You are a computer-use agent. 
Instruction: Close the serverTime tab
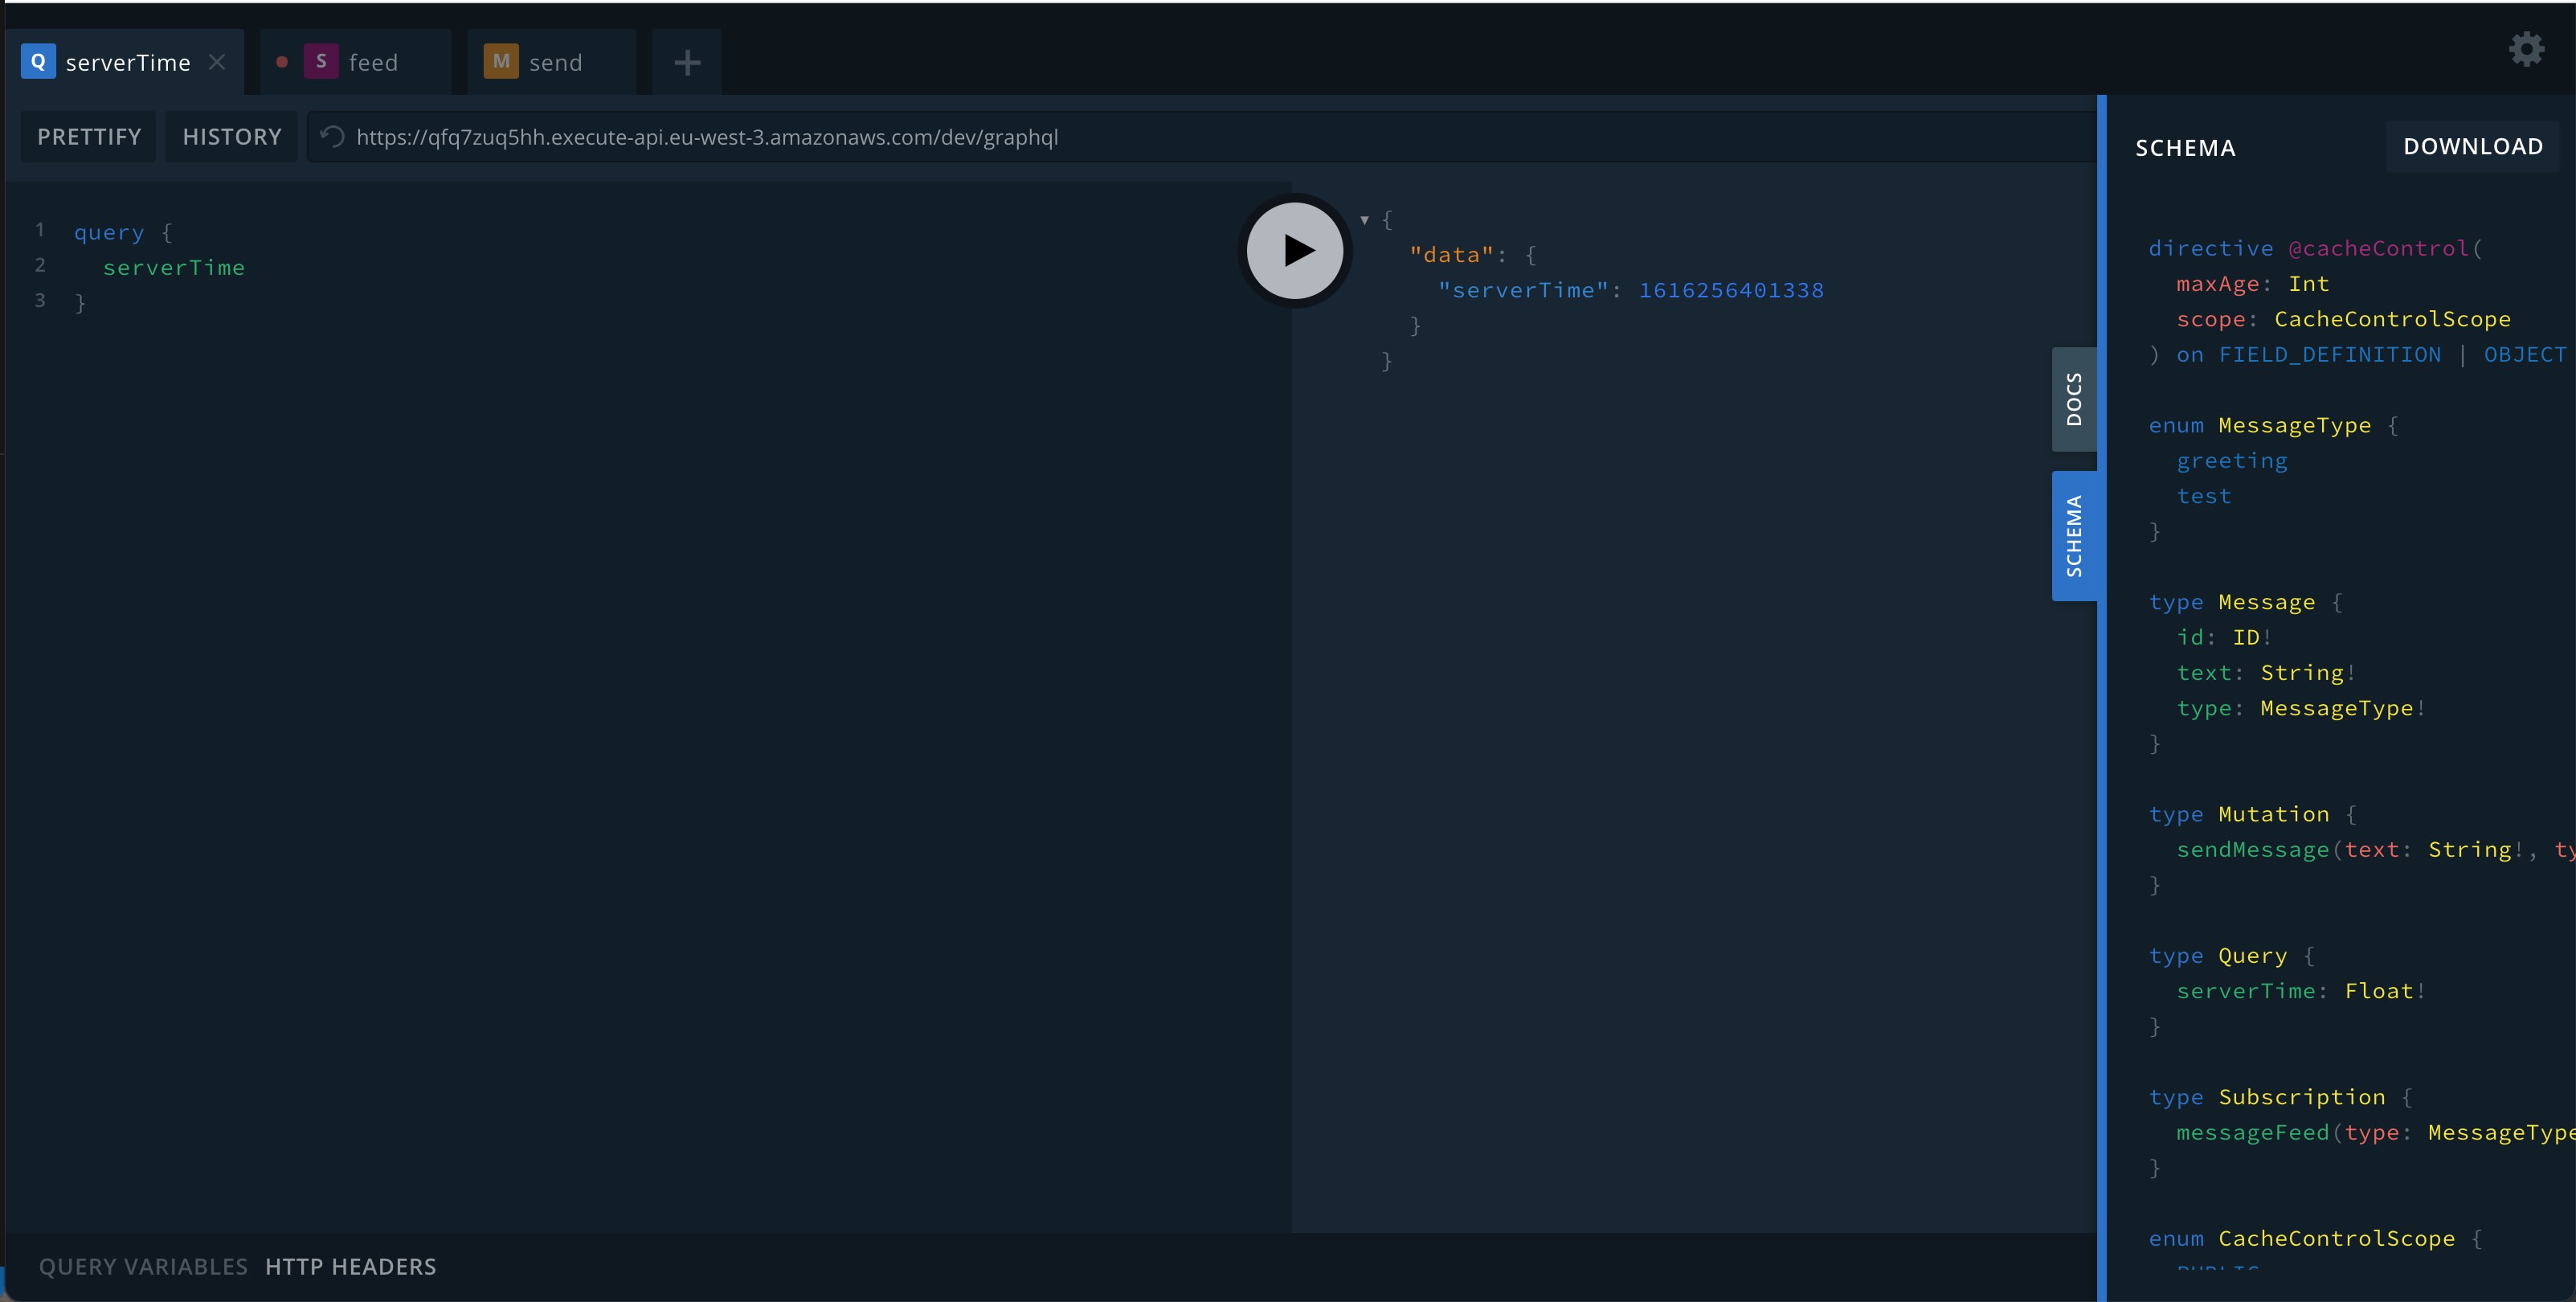pyautogui.click(x=217, y=62)
